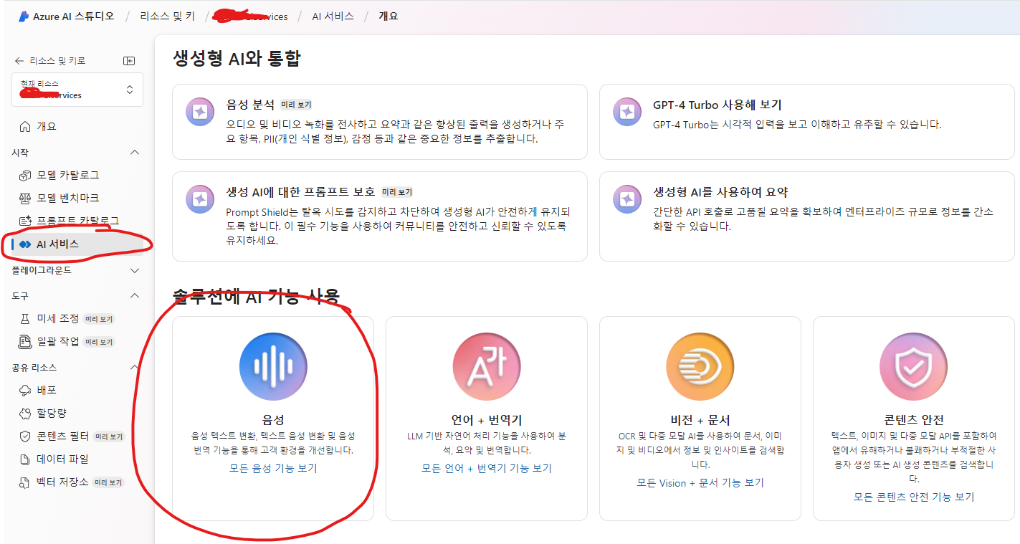Click the red 언어 + 번역기 icon
This screenshot has width=1020, height=544.
coord(487,366)
